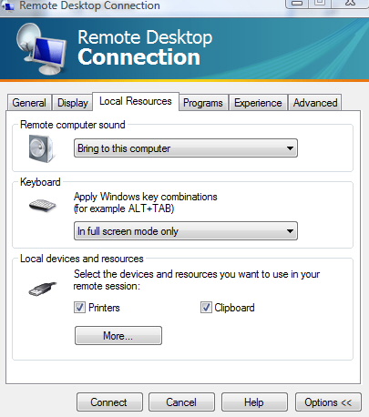This screenshot has height=417, width=369.
Task: Open the Bring to this computer dropdown
Action: [x=186, y=148]
